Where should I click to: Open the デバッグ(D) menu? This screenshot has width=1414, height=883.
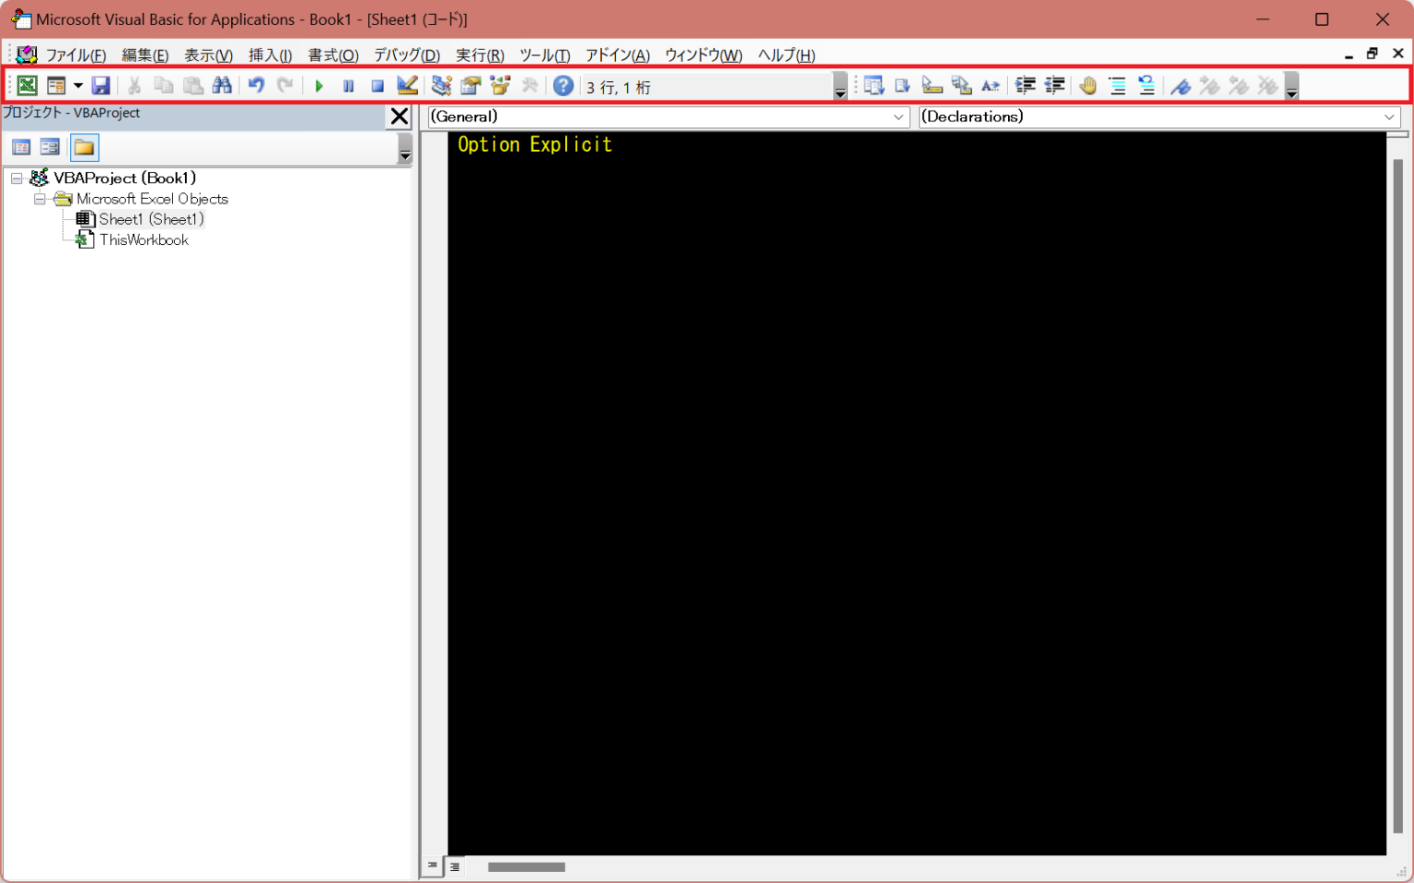tap(406, 54)
